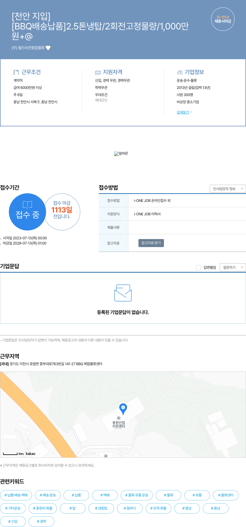Select the # 중장비·화물 keyword tag
Image resolution: width=246 pixels, height=527 pixels.
[x=43, y=508]
